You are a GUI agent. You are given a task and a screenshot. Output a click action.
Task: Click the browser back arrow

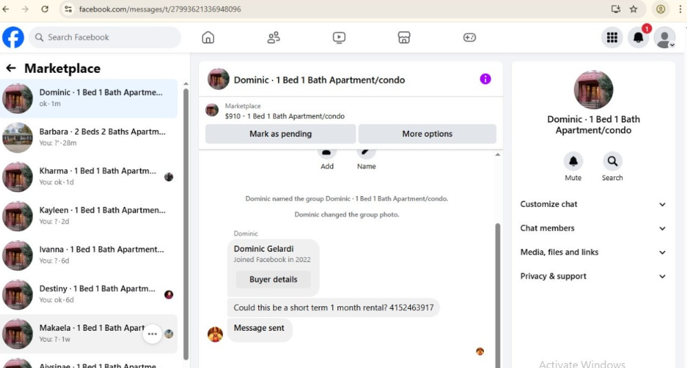[6, 9]
